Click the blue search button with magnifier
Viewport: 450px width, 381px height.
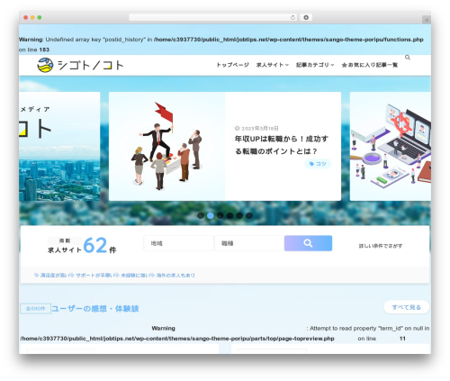[x=308, y=243]
